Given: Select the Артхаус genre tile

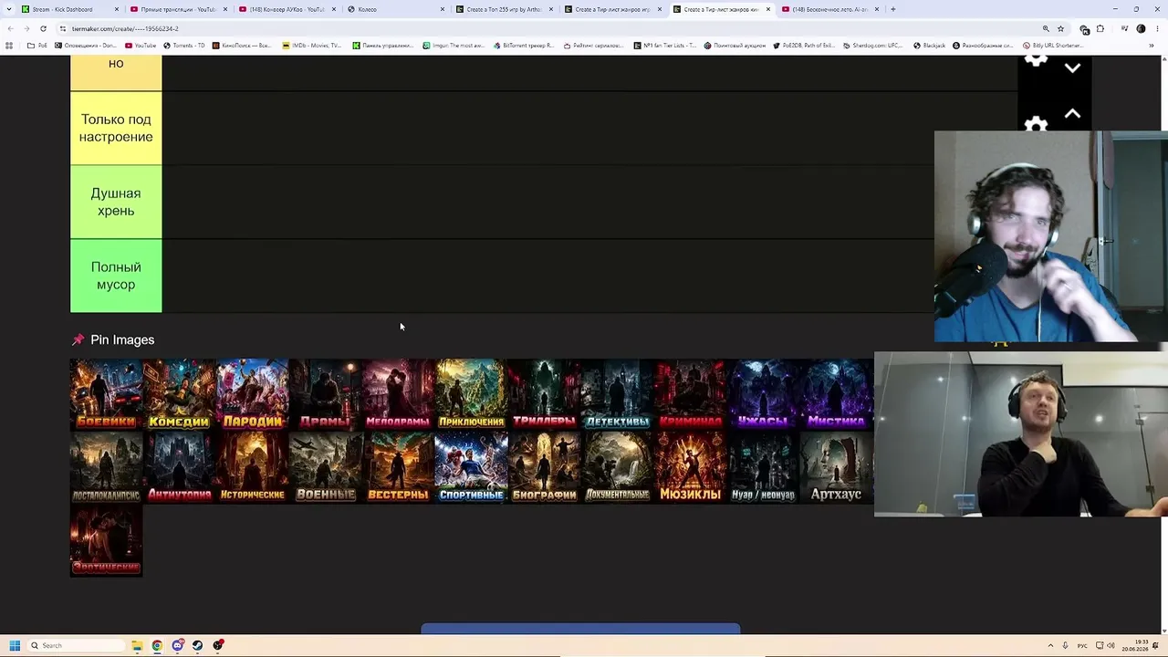Looking at the screenshot, I should coord(837,467).
